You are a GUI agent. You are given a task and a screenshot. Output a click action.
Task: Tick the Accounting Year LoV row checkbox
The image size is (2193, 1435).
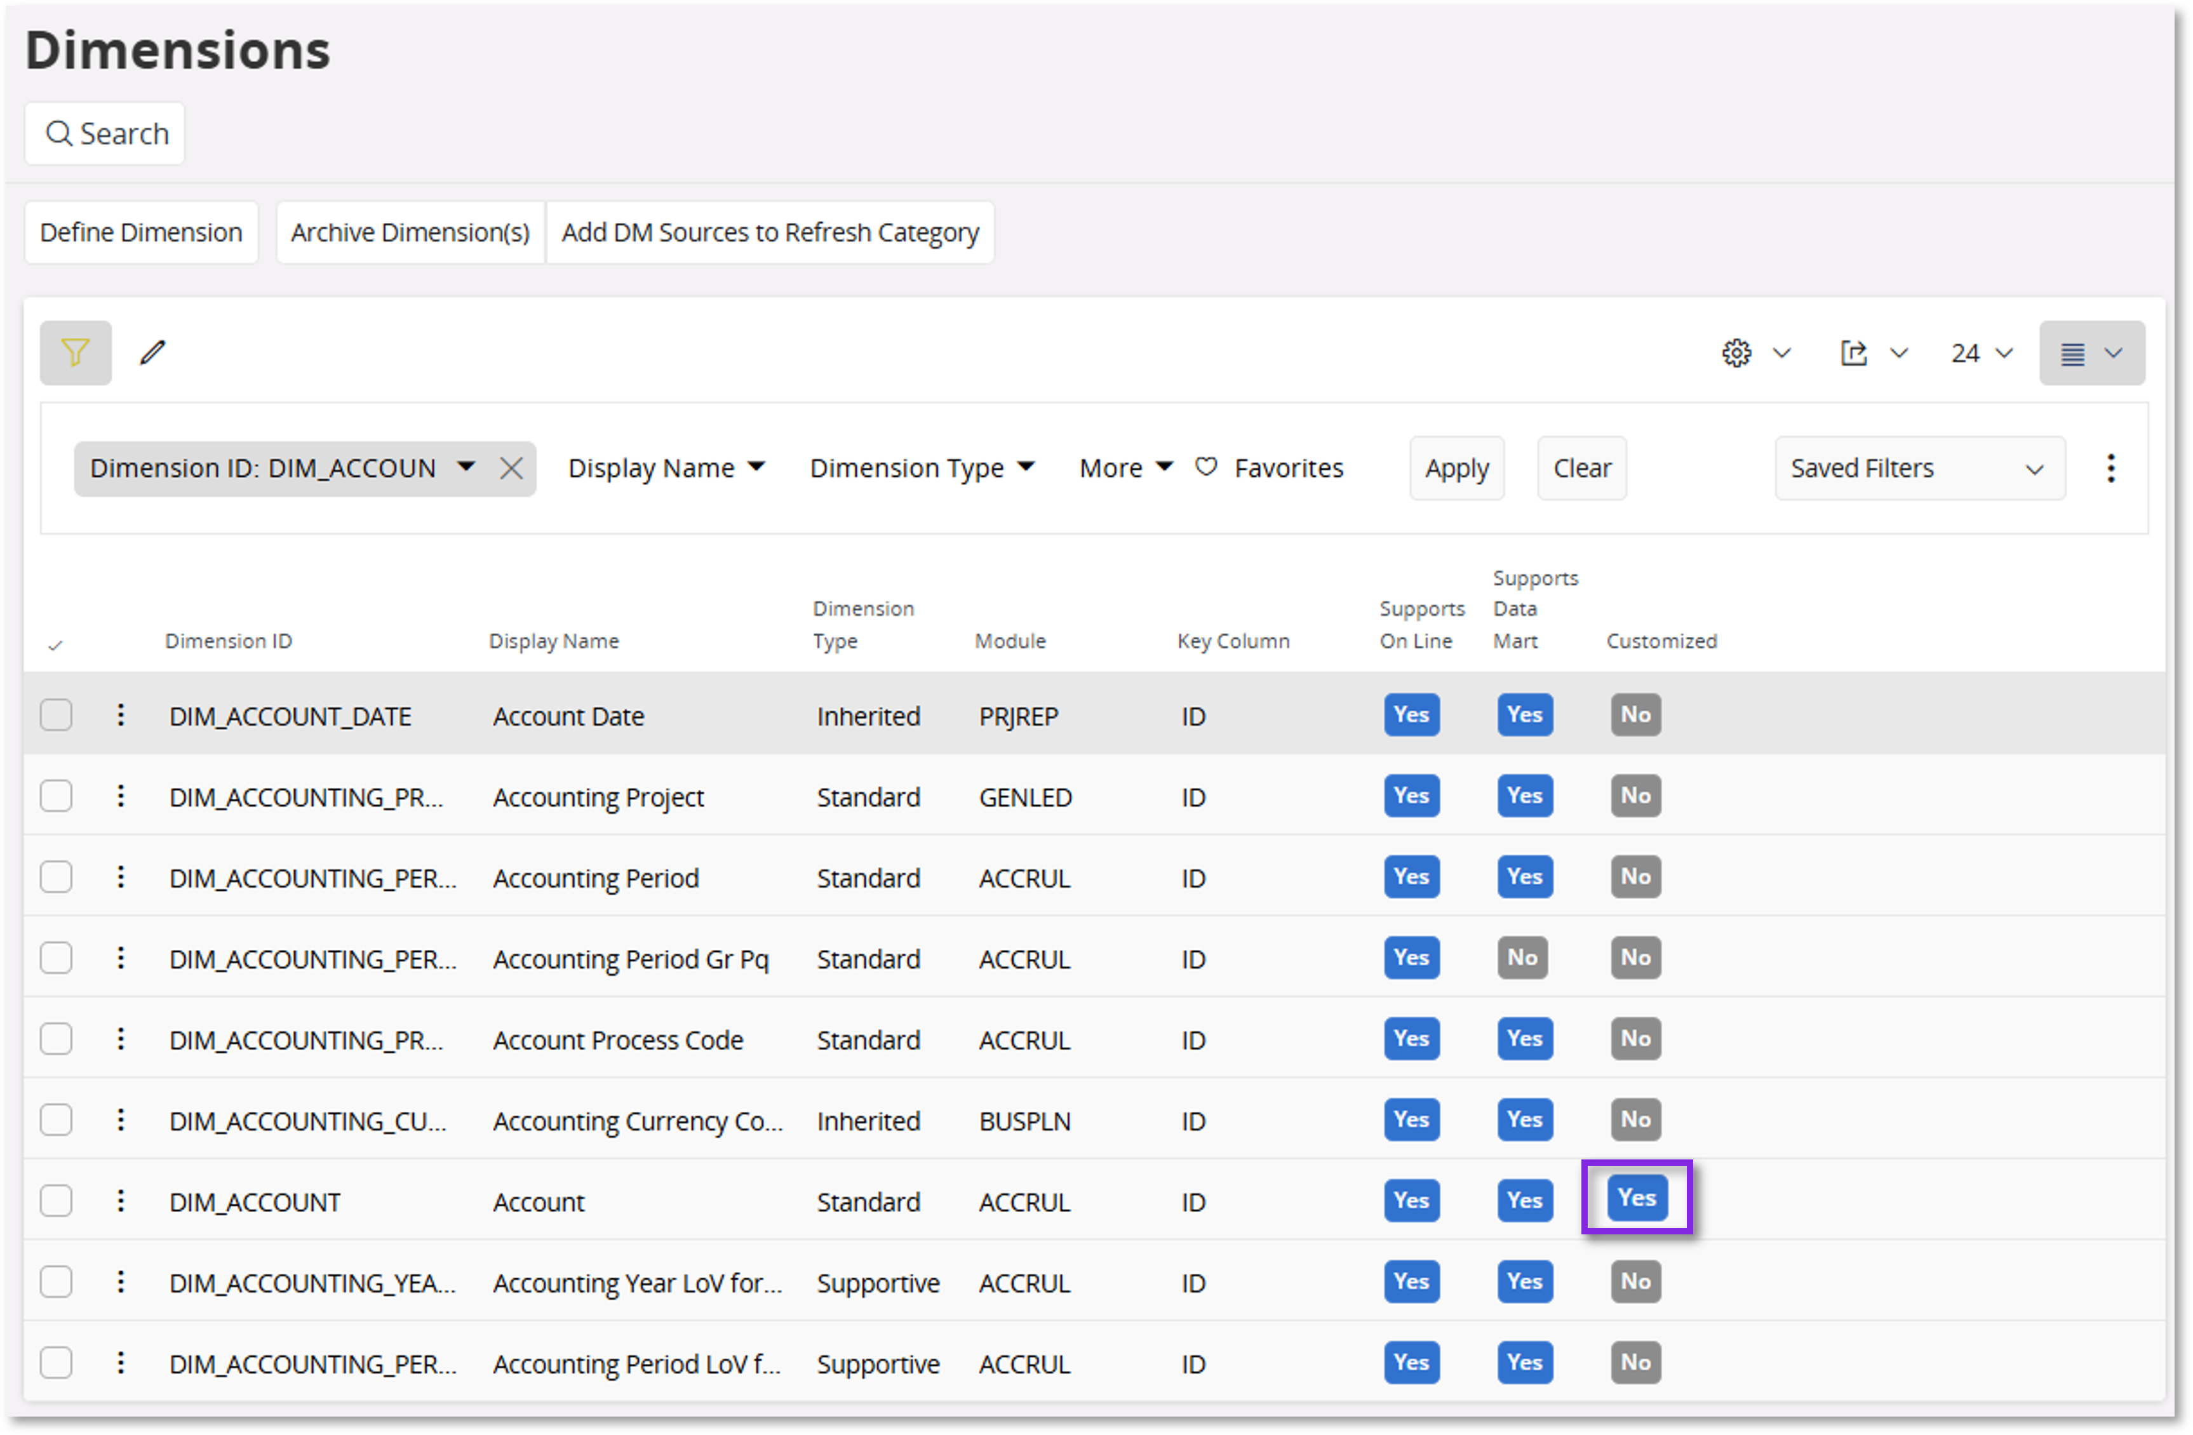click(57, 1283)
